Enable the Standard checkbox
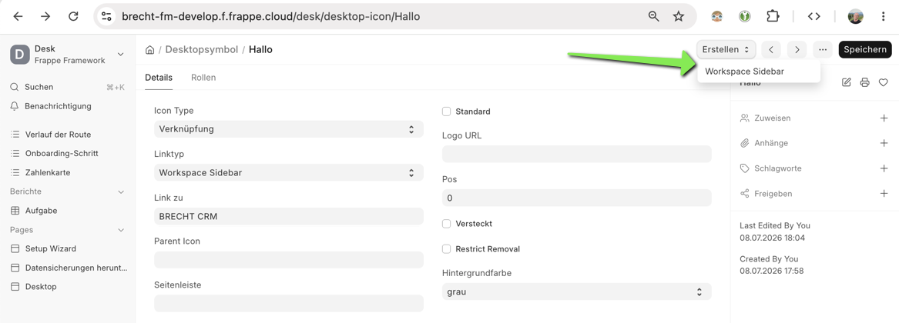Viewport: 899px width, 323px height. [447, 112]
